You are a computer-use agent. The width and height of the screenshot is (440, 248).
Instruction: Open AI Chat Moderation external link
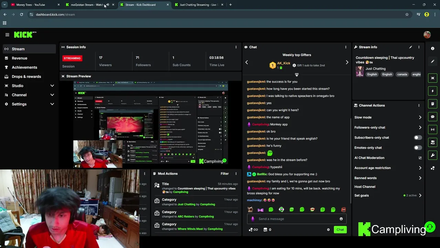420,158
